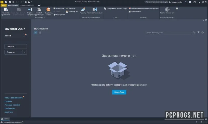208x124 pixels.
Task: Select the Главная document tab
Action: [5, 119]
